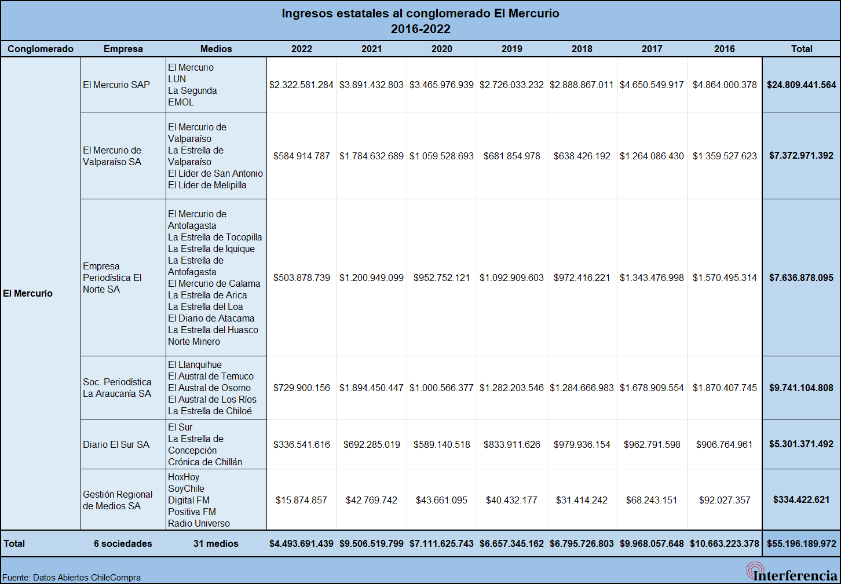This screenshot has width=841, height=584.
Task: Click the total $24.809.441.564
Action: tap(802, 85)
